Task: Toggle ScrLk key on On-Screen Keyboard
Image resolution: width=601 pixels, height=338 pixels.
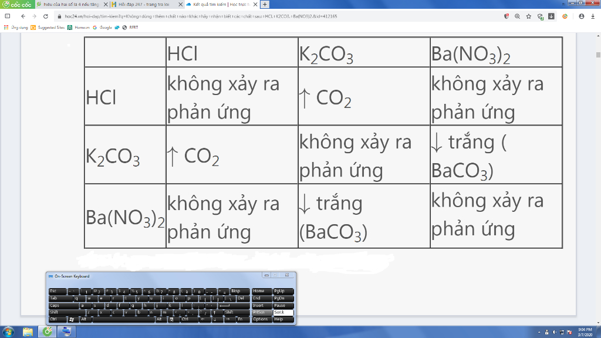Action: point(283,313)
